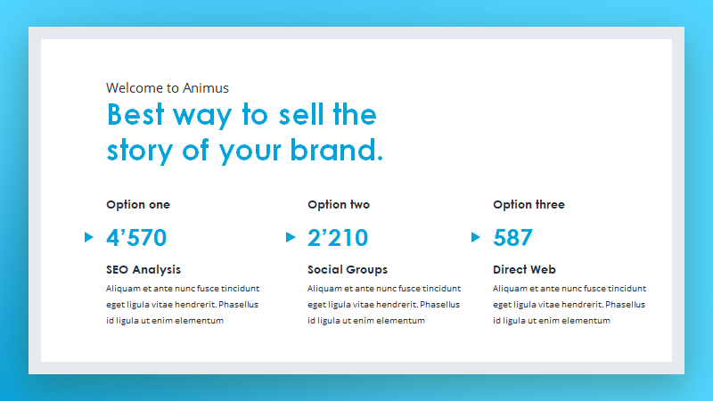The width and height of the screenshot is (713, 401).
Task: Click the 587 statistic number
Action: 512,237
